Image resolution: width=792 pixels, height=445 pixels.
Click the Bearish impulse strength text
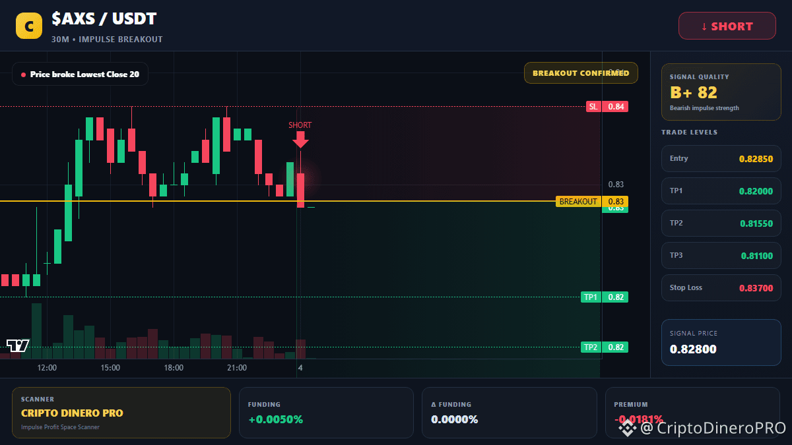point(704,108)
